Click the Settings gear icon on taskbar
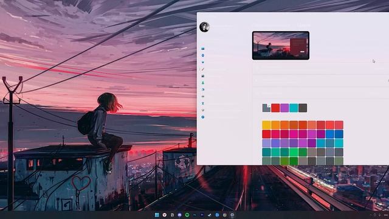The width and height of the screenshot is (389, 219). coord(232,215)
